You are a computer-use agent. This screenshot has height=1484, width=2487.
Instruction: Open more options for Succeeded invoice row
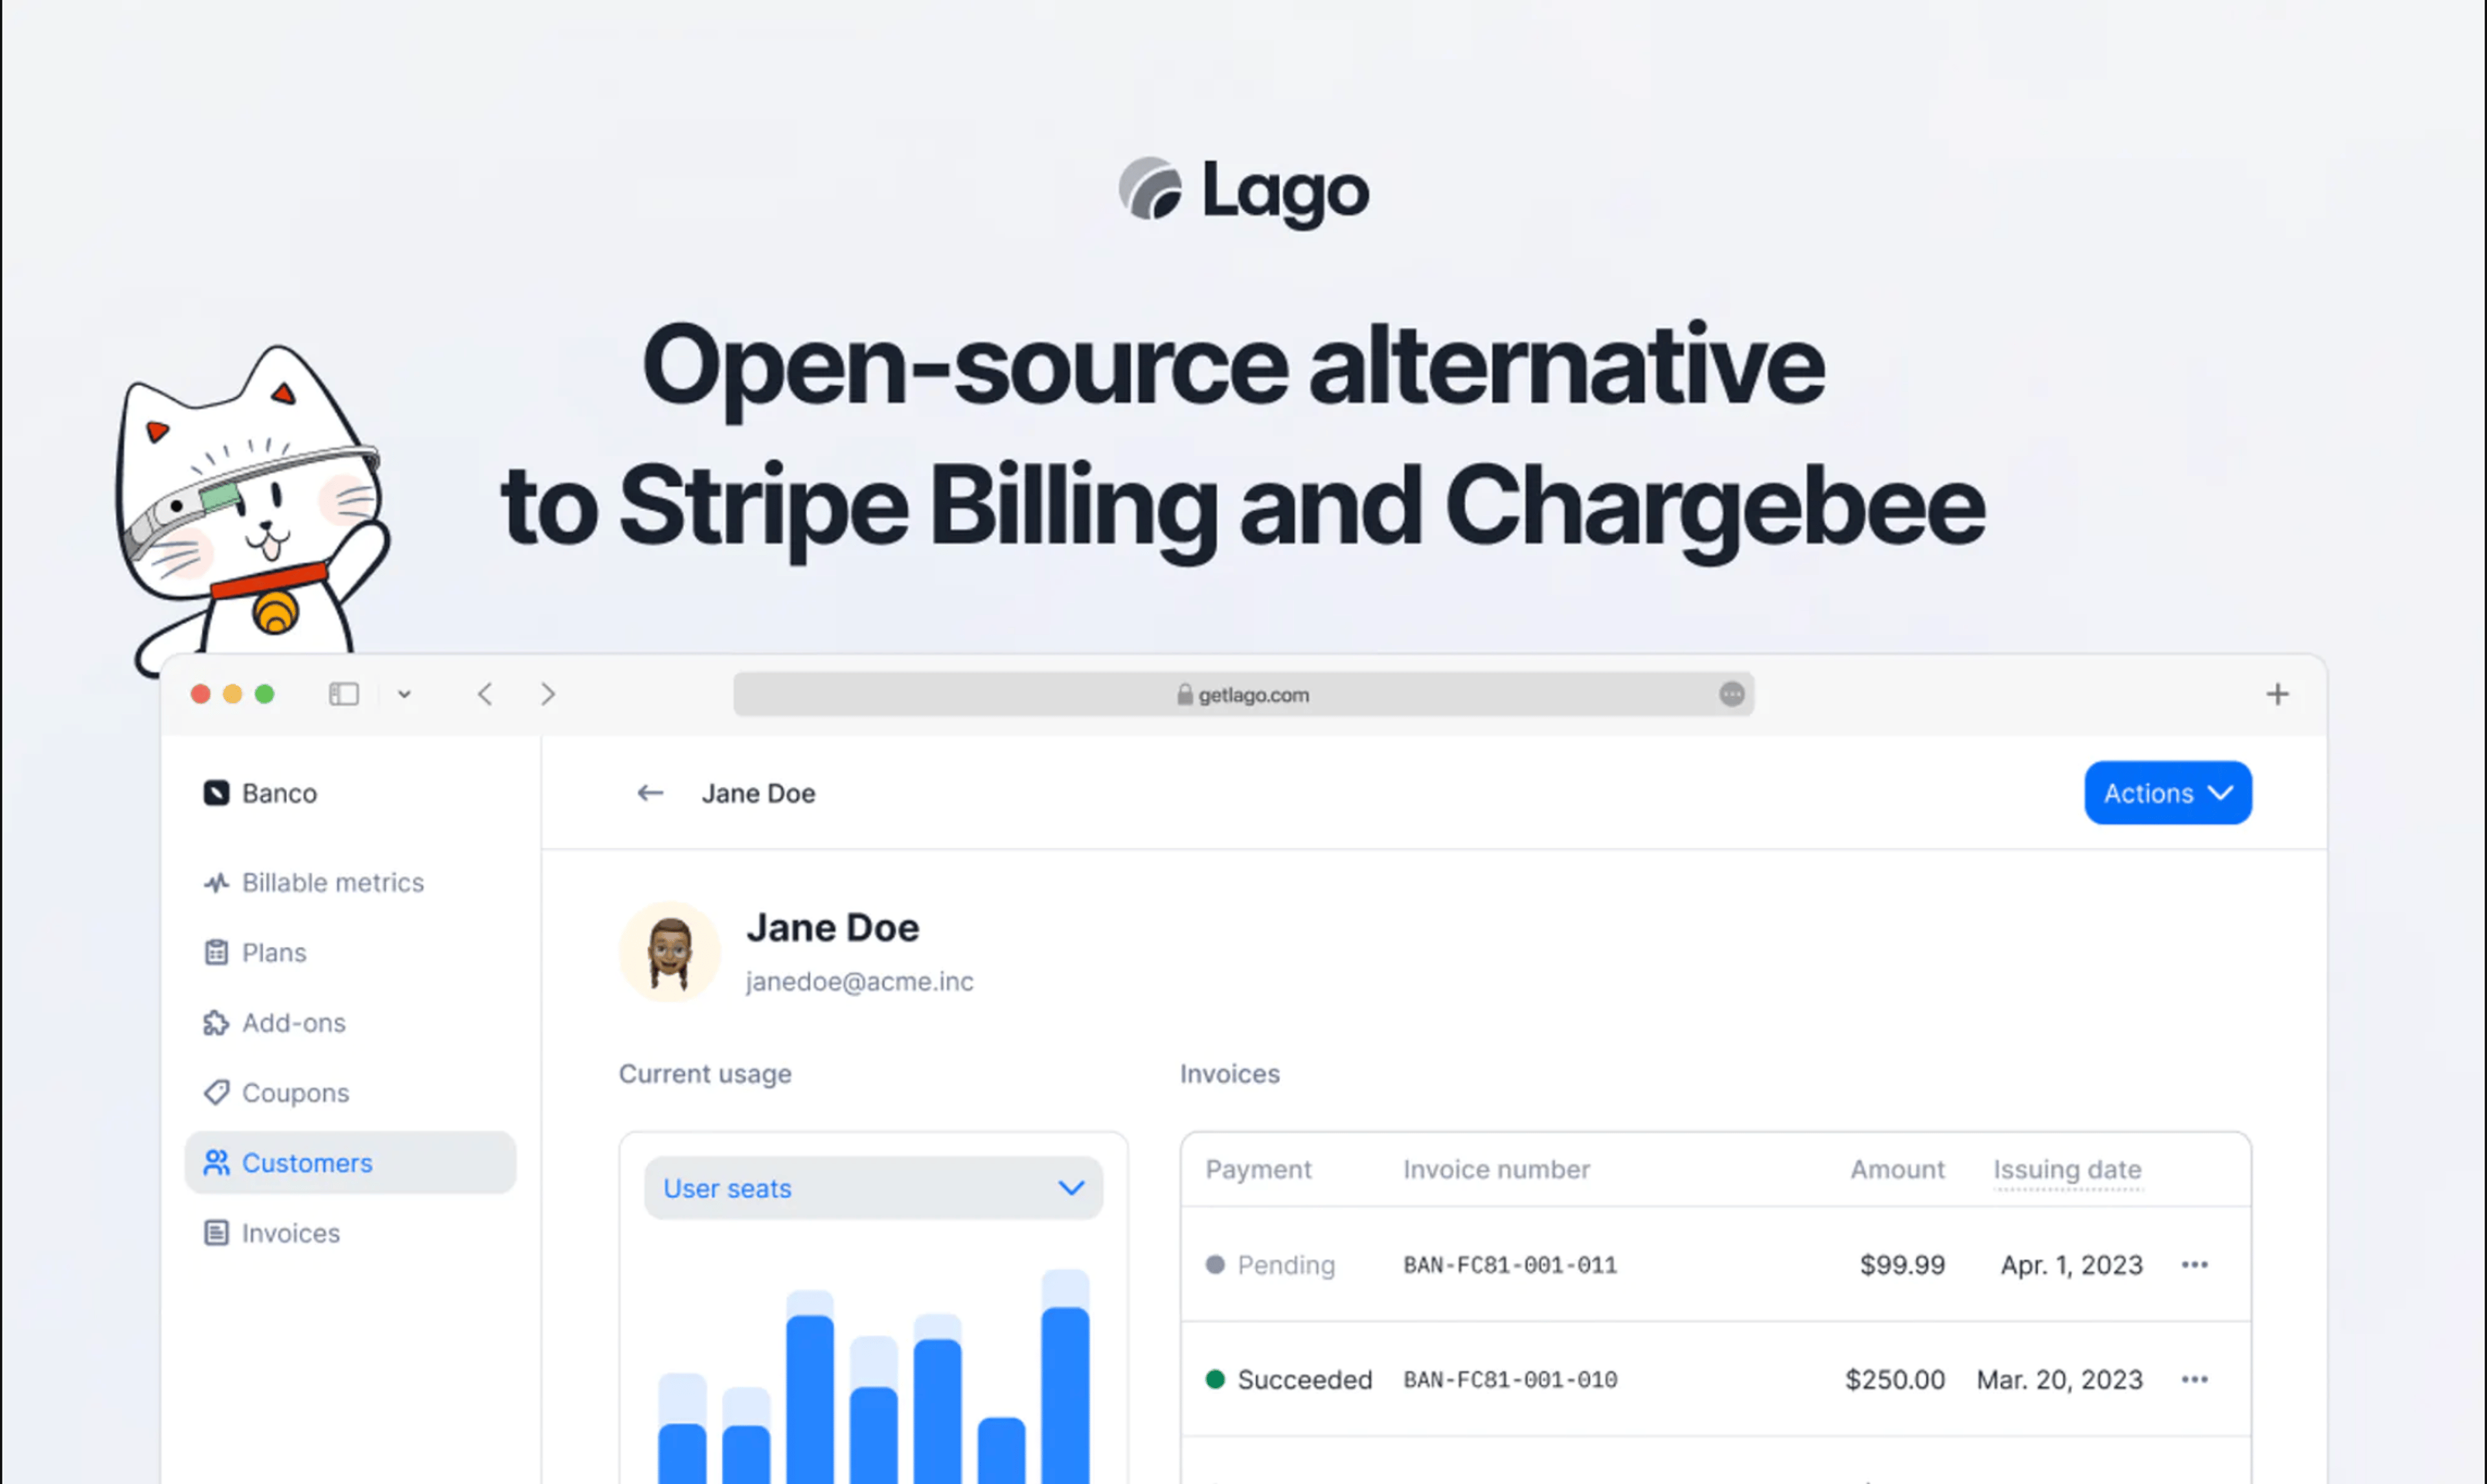tap(2194, 1380)
